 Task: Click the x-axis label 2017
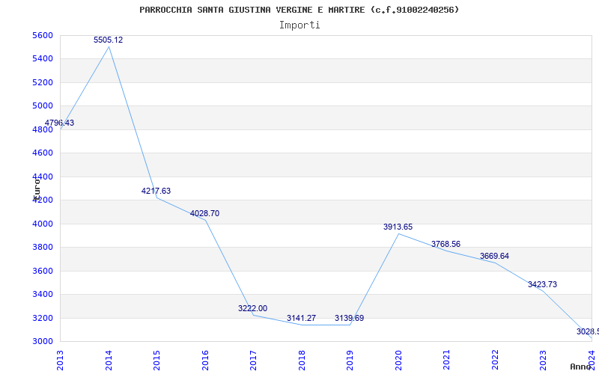(x=254, y=361)
